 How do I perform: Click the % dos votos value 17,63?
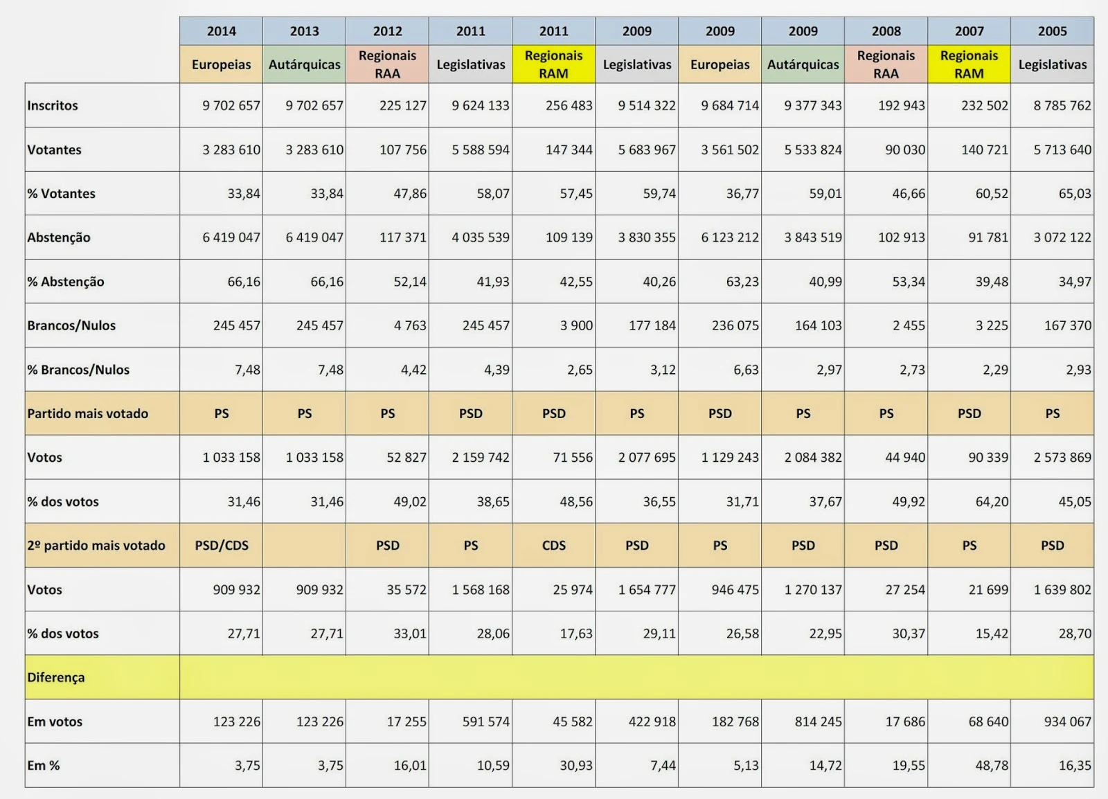tap(576, 634)
